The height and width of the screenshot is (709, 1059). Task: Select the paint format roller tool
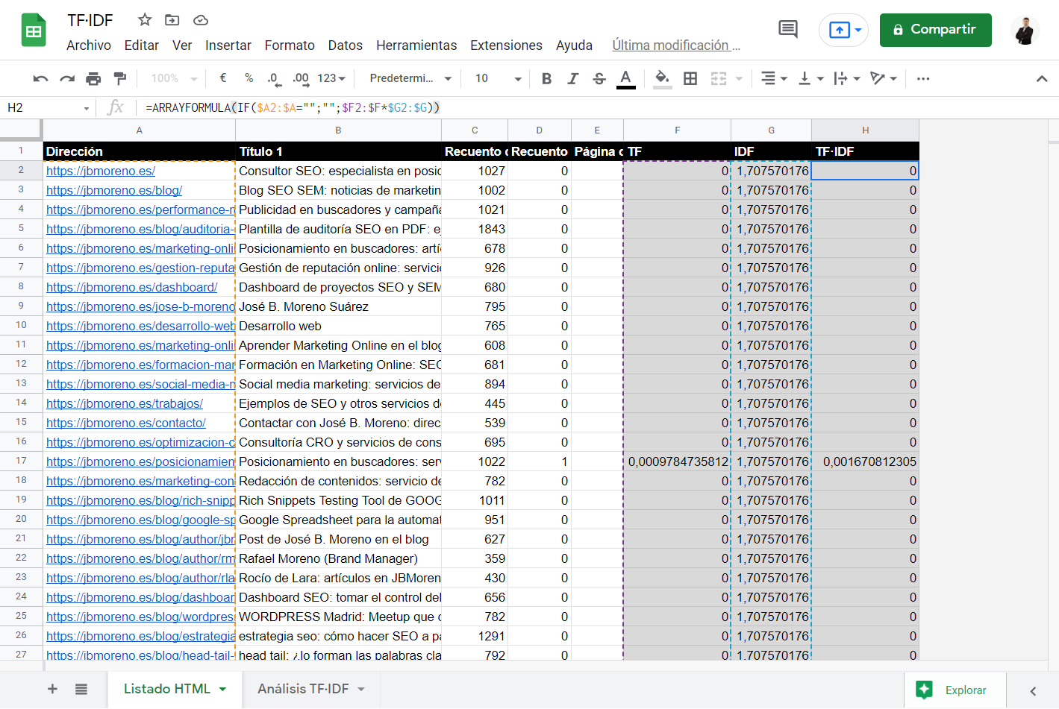[119, 78]
